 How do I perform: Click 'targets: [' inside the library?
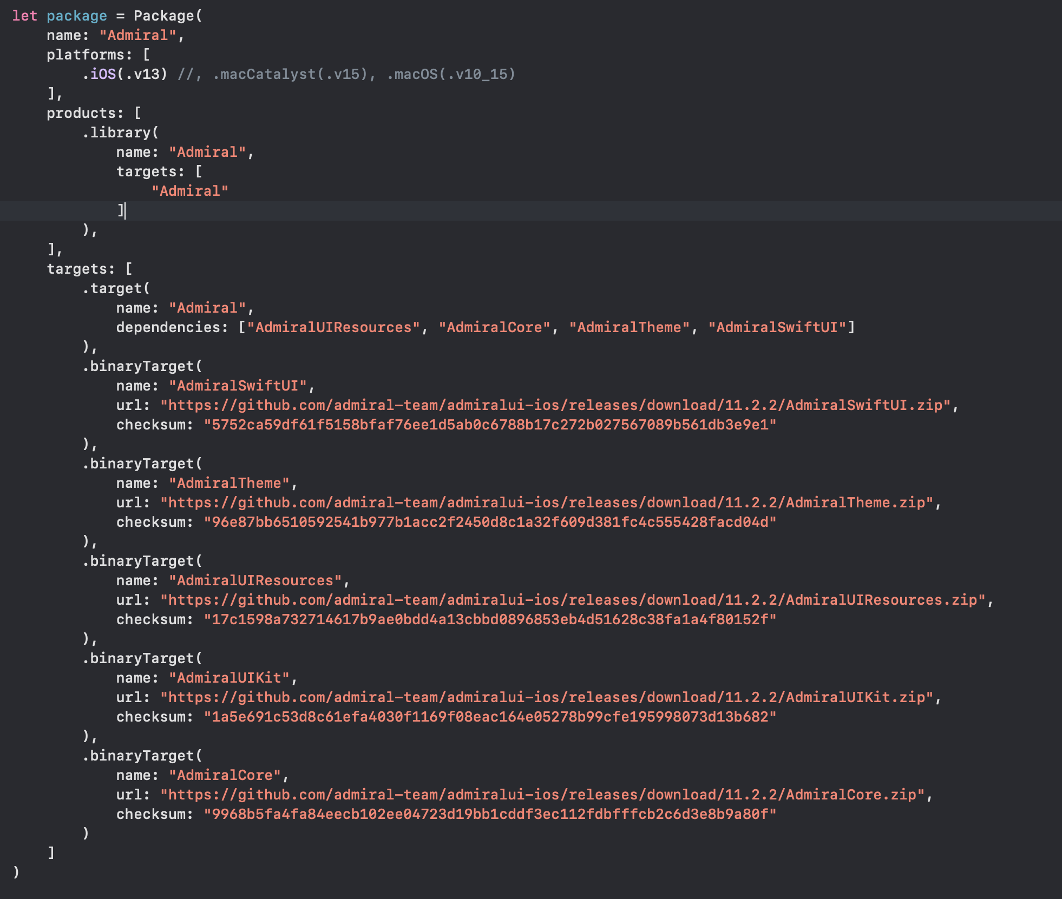coord(159,171)
